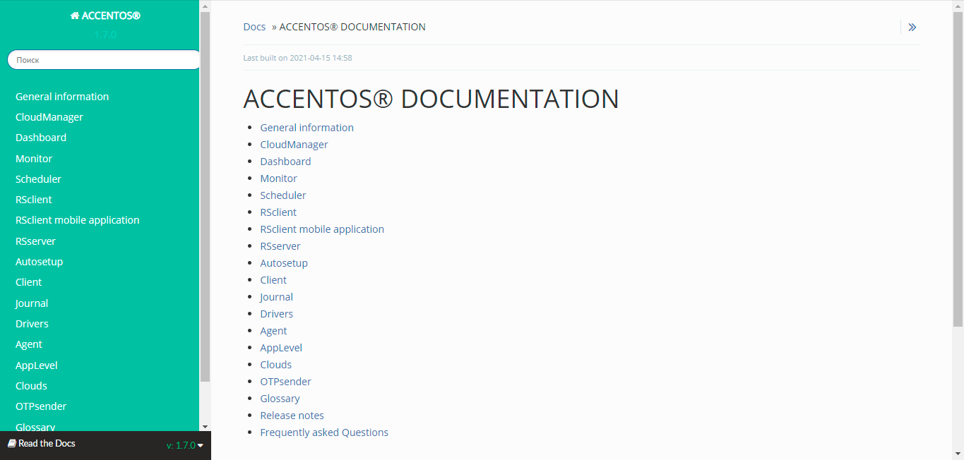Click the Drivers link in the page list
The image size is (964, 460).
(x=277, y=314)
